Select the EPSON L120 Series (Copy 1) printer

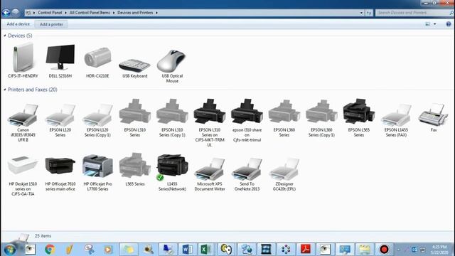click(97, 115)
